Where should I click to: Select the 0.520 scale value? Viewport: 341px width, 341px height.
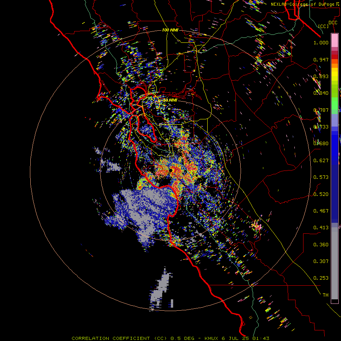pyautogui.click(x=321, y=194)
